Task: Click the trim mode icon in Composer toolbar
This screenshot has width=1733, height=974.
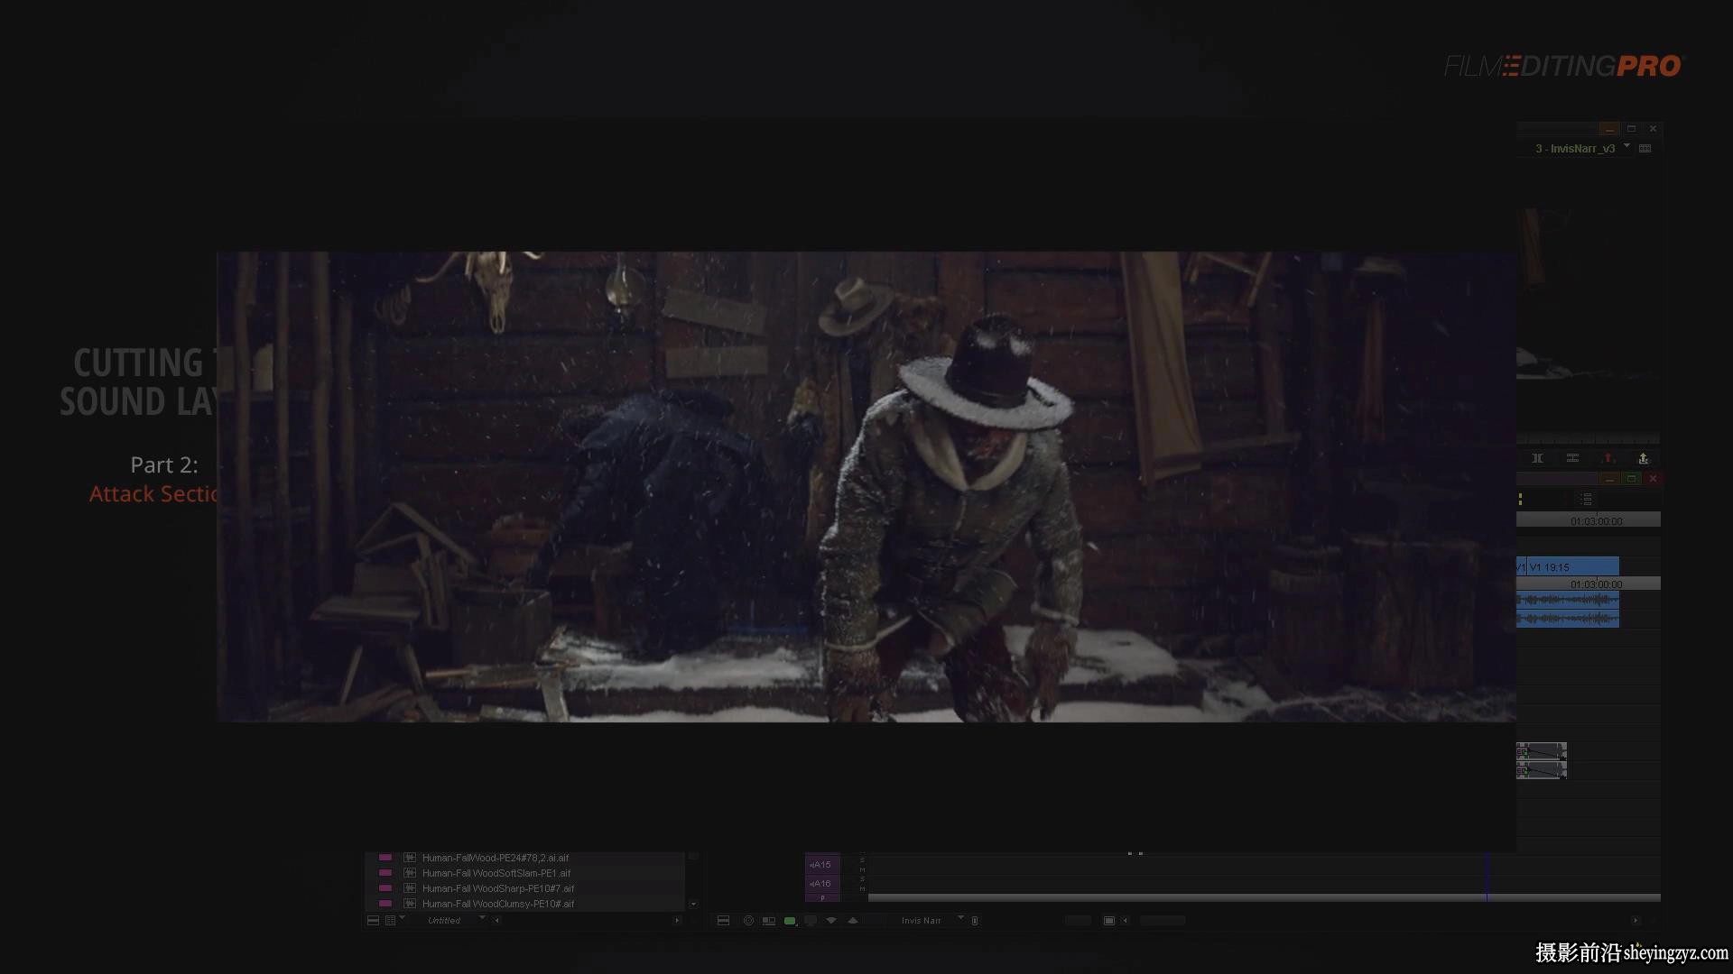Action: tap(1537, 458)
